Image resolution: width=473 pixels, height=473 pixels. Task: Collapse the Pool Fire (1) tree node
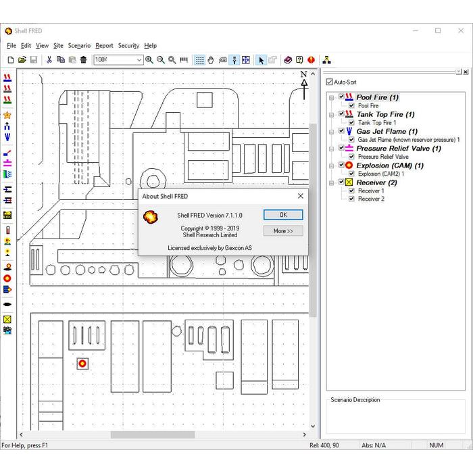coord(332,98)
